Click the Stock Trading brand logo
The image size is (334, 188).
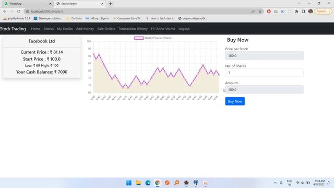(13, 29)
